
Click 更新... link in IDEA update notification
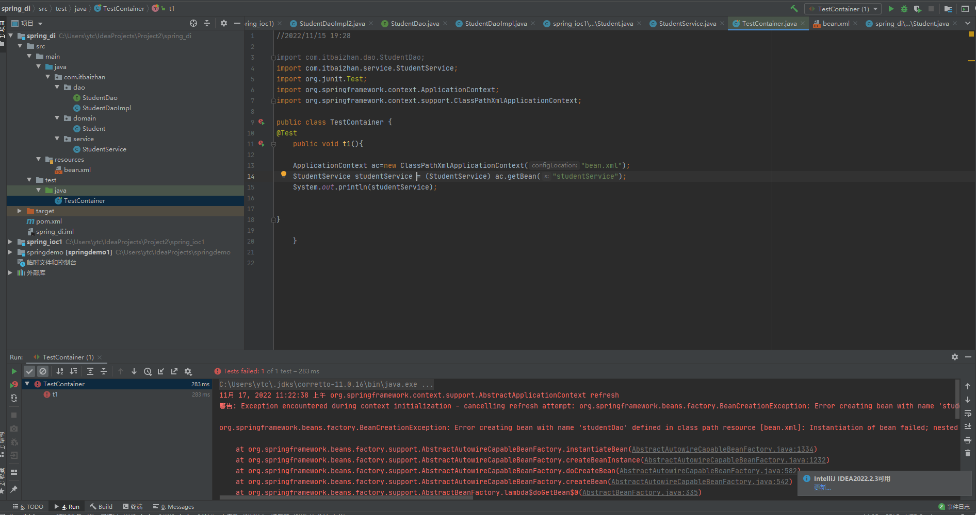click(x=822, y=488)
